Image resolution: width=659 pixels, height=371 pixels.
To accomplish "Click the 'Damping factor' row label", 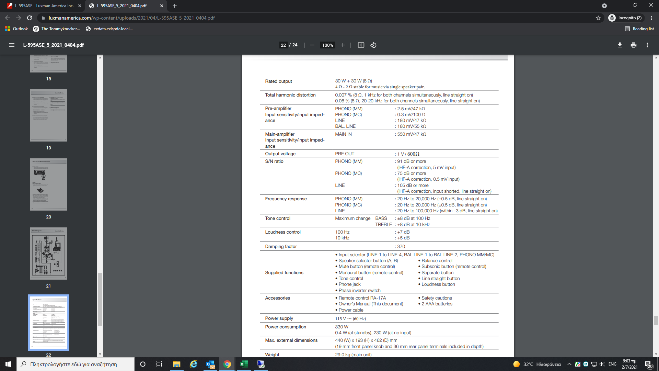I will point(281,247).
